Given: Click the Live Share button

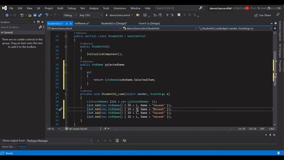Looking at the screenshot, I should coord(263,15).
